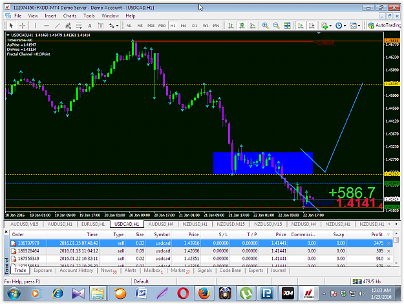Open Firefox from the taskbar

pos(204,294)
